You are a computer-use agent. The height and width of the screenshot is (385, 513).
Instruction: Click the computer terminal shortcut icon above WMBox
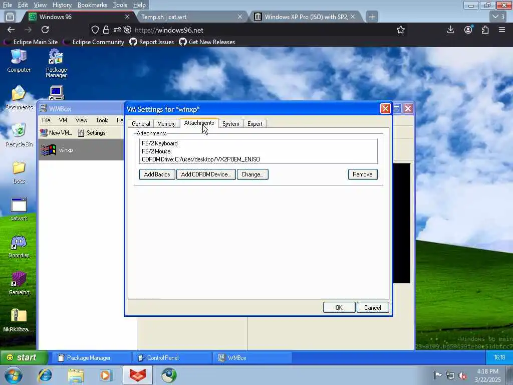pyautogui.click(x=57, y=93)
